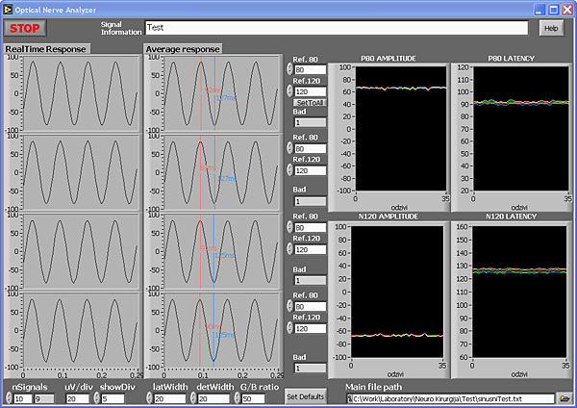Click the Ref. 80 stepper for channel 3

click(289, 227)
